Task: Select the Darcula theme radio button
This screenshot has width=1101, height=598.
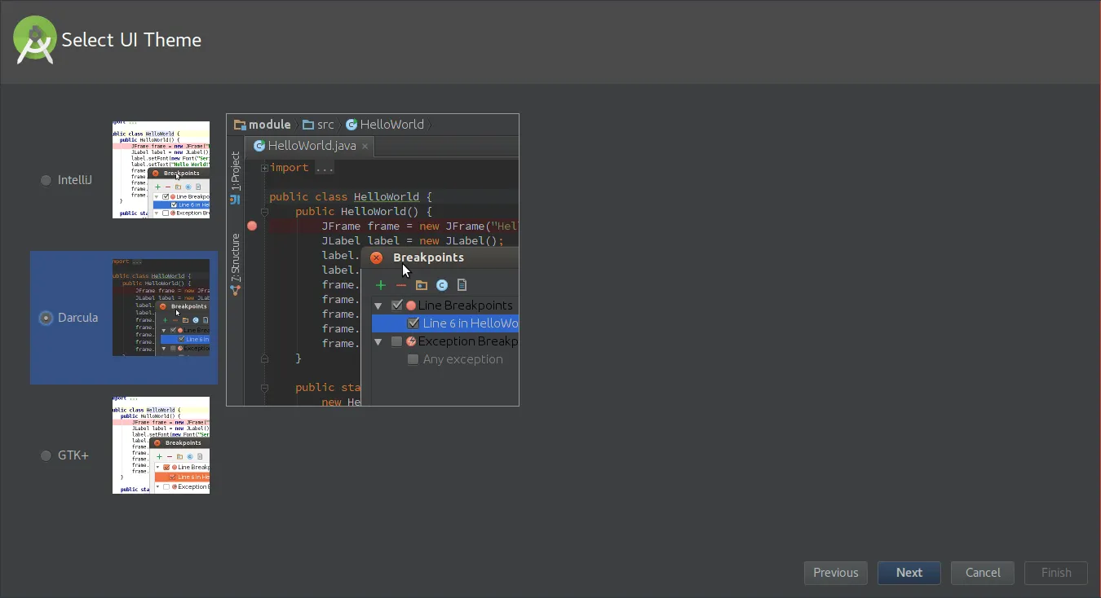Action: (46, 318)
